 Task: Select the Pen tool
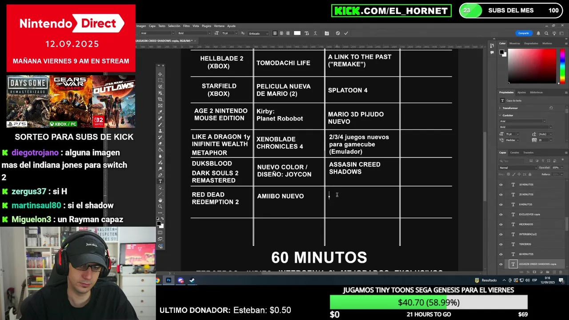(x=160, y=175)
